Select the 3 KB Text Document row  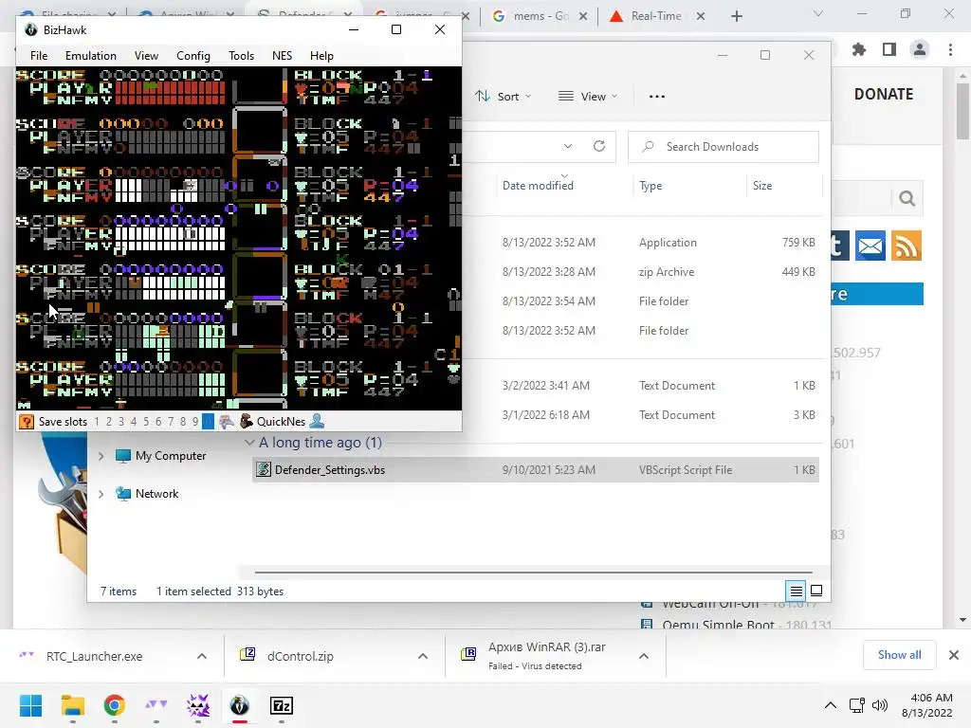click(536, 415)
